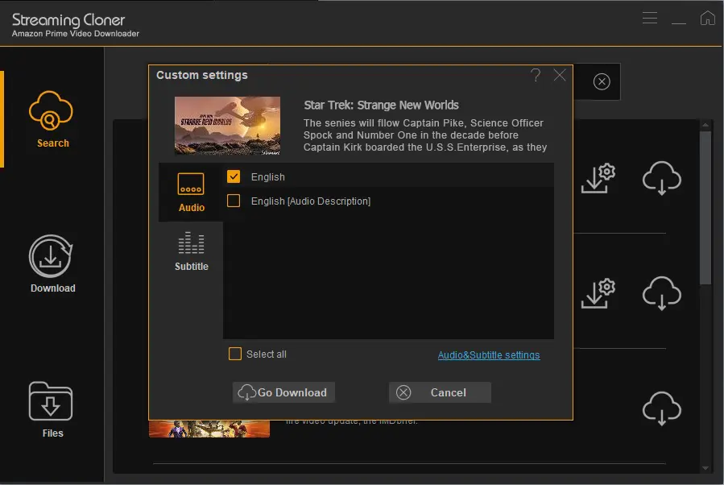The width and height of the screenshot is (724, 485).
Task: Click the scrollbar up arrow
Action: 705,125
